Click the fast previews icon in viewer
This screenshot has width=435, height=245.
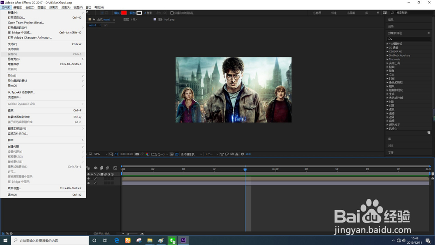click(227, 154)
